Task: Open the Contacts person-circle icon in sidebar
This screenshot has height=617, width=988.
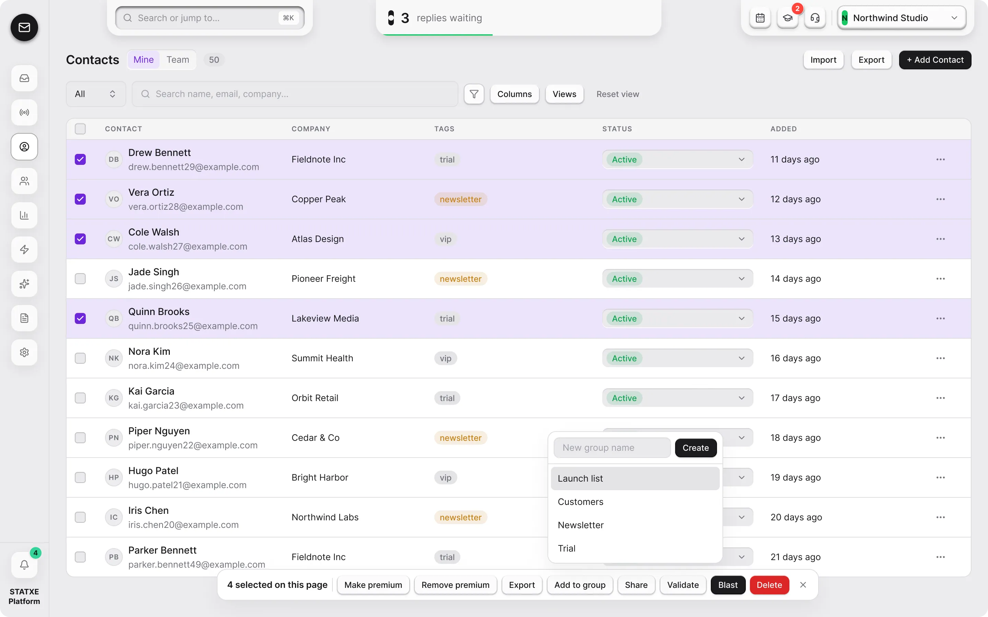Action: point(24,146)
